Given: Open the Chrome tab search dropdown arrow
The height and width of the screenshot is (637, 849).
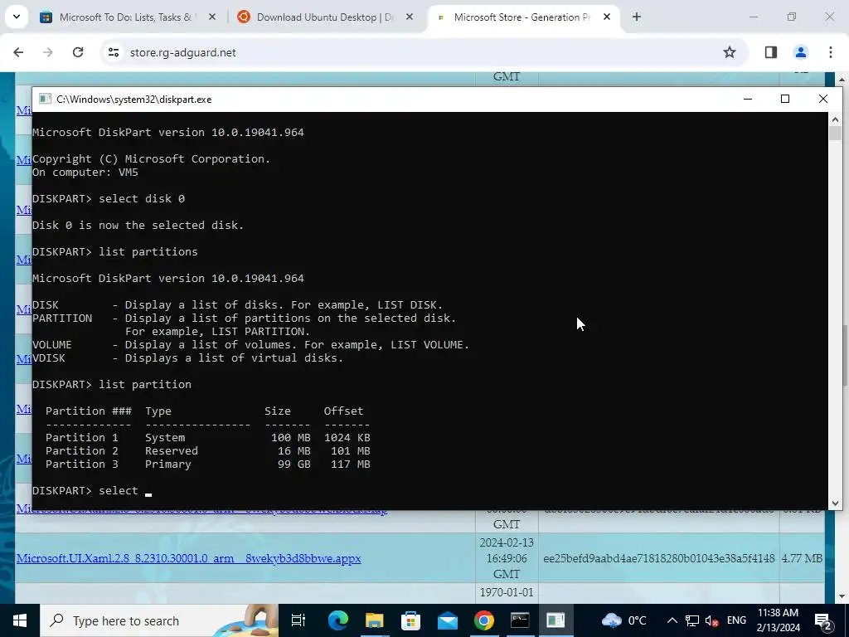Looking at the screenshot, I should point(17,17).
